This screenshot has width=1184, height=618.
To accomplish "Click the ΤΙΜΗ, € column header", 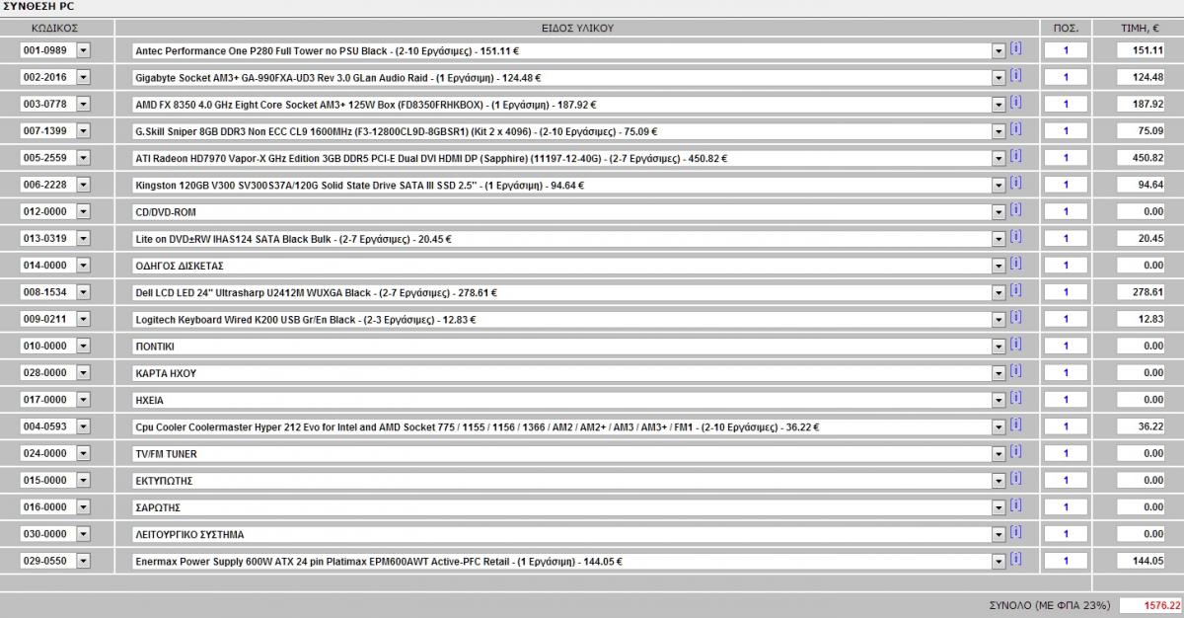I will click(1139, 28).
